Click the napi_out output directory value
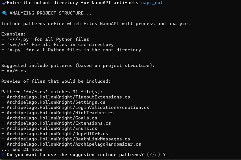 pyautogui.click(x=152, y=3)
